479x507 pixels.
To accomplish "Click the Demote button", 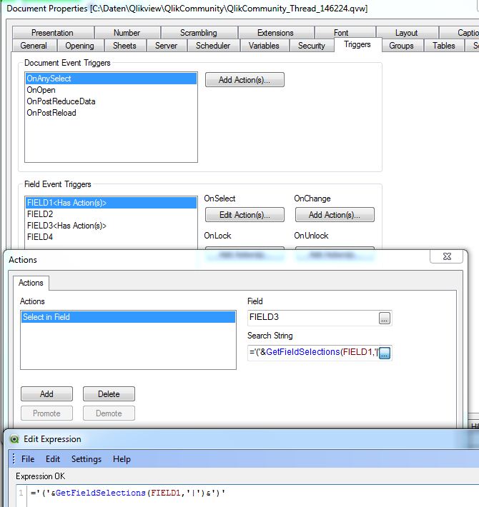I will (109, 413).
